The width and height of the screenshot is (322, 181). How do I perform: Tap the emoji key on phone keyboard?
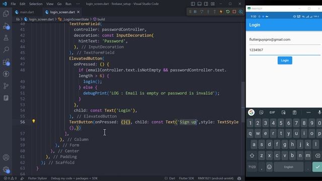coord(269,167)
